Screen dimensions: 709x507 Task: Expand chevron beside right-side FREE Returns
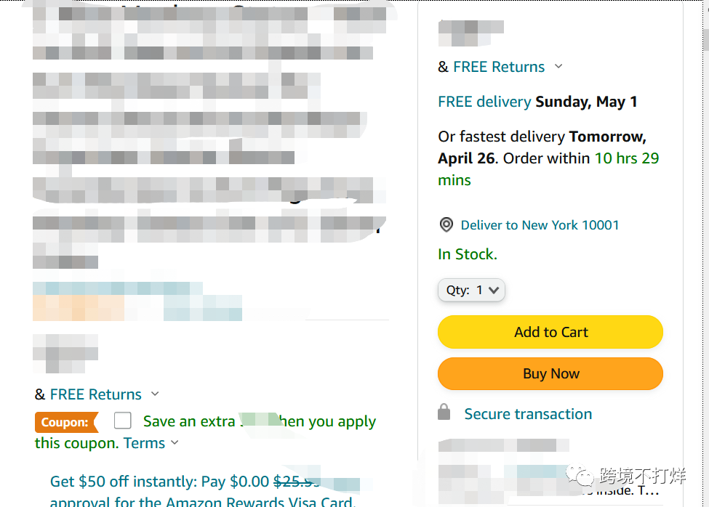coord(558,67)
